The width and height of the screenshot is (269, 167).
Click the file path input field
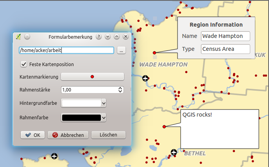pyautogui.click(x=66, y=50)
